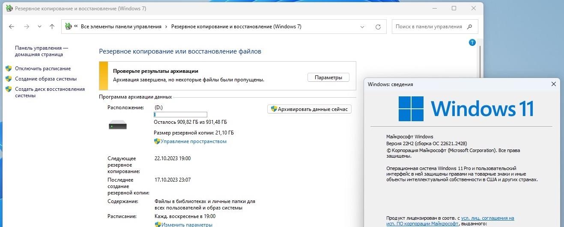Click breadcrumb separator arrow after Все элементы
Image resolution: width=564 pixels, height=227 pixels.
point(166,27)
